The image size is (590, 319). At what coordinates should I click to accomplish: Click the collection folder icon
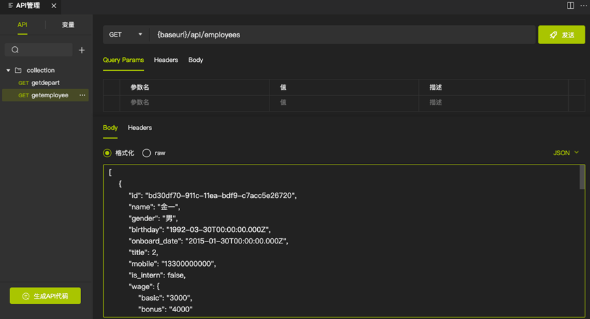tap(18, 70)
